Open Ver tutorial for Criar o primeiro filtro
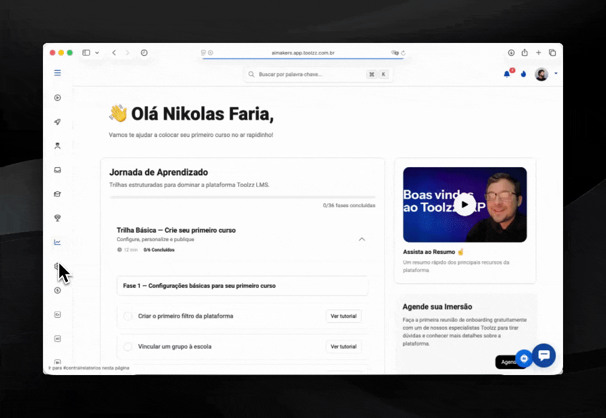Screen dimensions: 606x418 tap(344, 316)
